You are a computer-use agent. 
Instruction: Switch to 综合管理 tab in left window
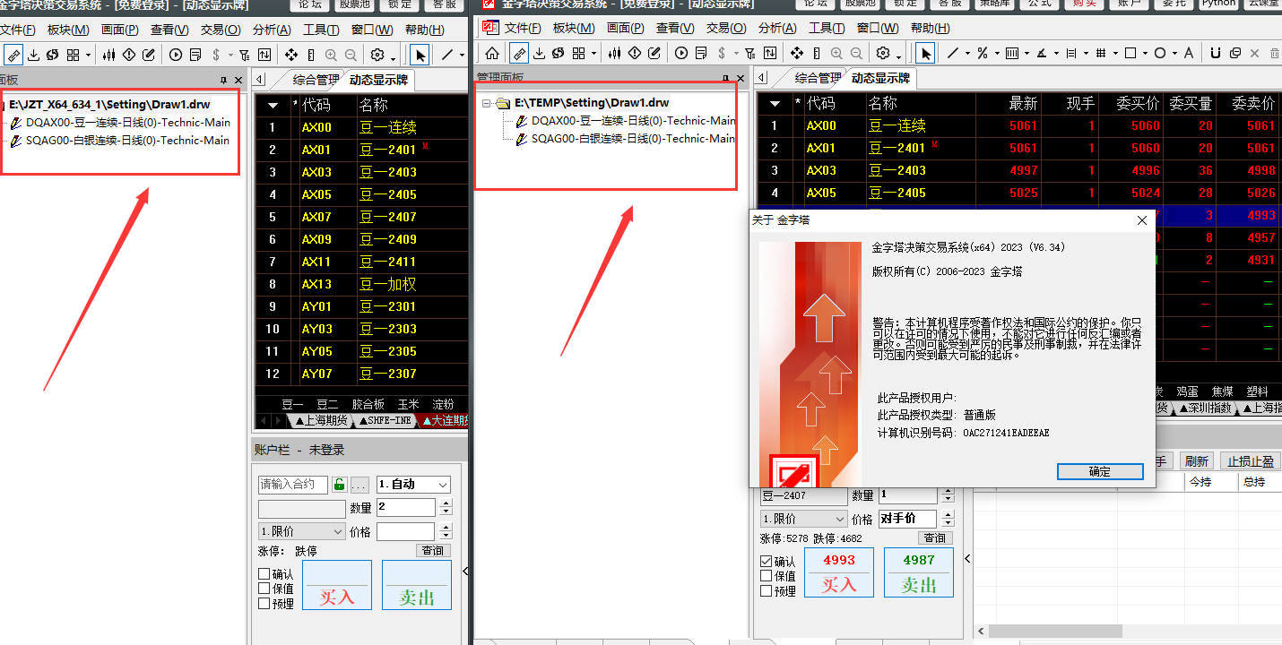coord(316,80)
